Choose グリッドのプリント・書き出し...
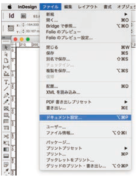 (x=85, y=166)
